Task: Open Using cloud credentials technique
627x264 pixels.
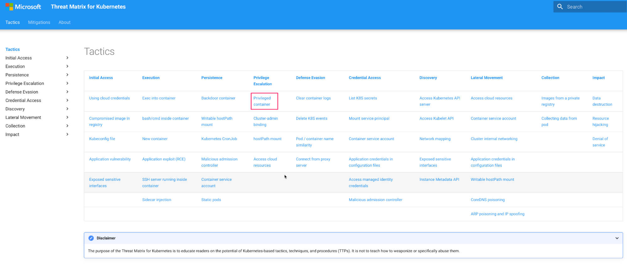Action: pos(109,98)
